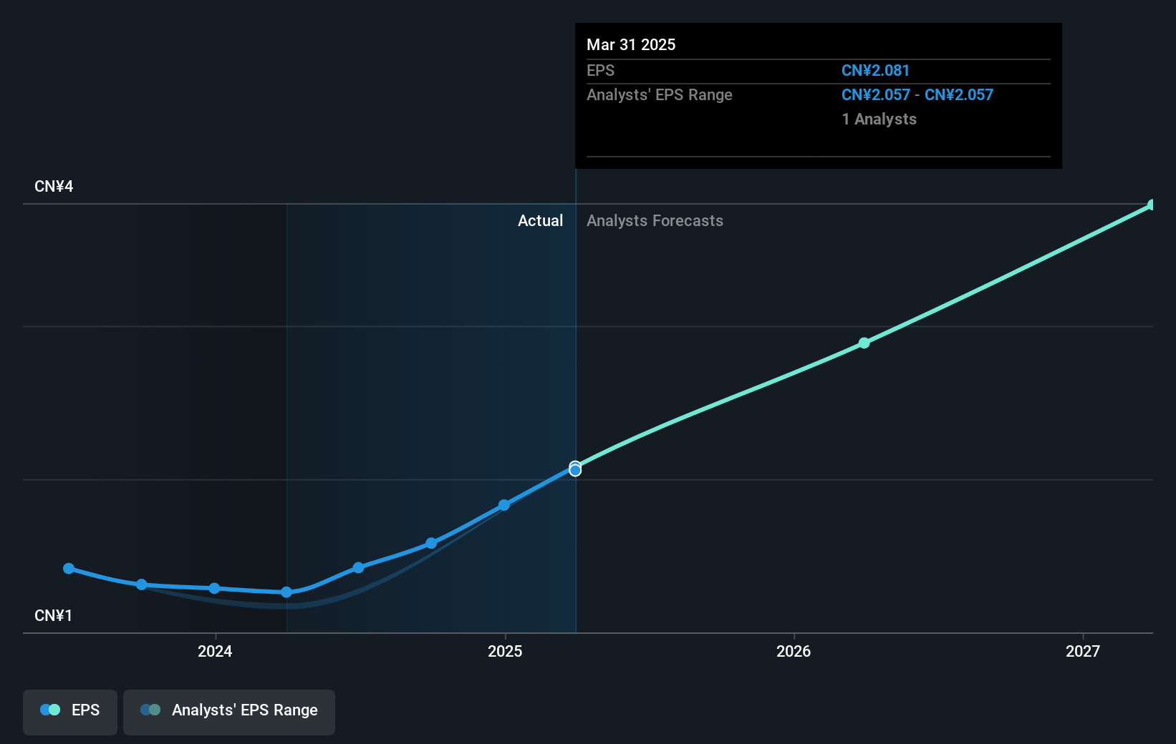
Task: Click the 2026 x-axis label
Action: [794, 651]
